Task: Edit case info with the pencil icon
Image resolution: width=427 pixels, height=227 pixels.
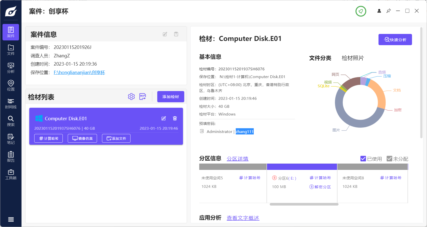Action: click(165, 34)
